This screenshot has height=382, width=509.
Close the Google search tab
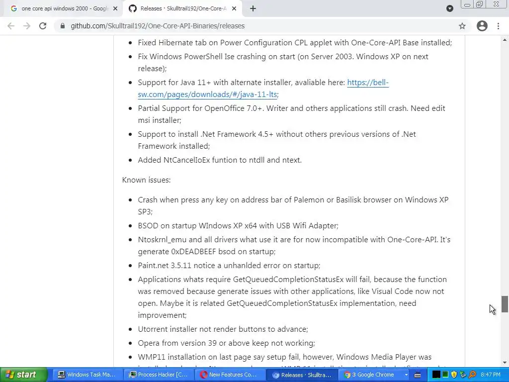[x=115, y=9]
